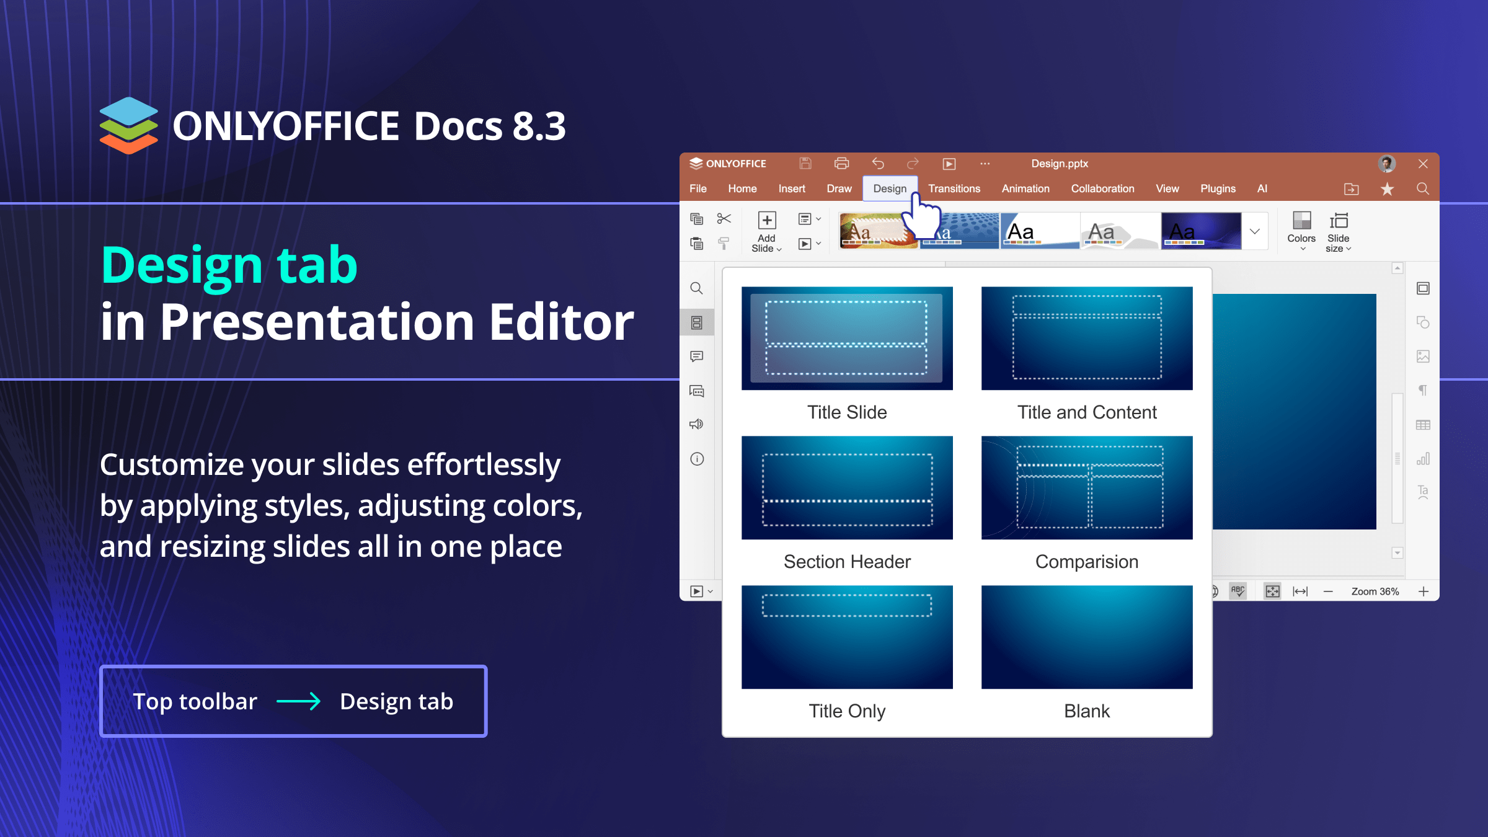Choose the Title and Content layout thumbnail
This screenshot has width=1488, height=837.
click(1086, 339)
